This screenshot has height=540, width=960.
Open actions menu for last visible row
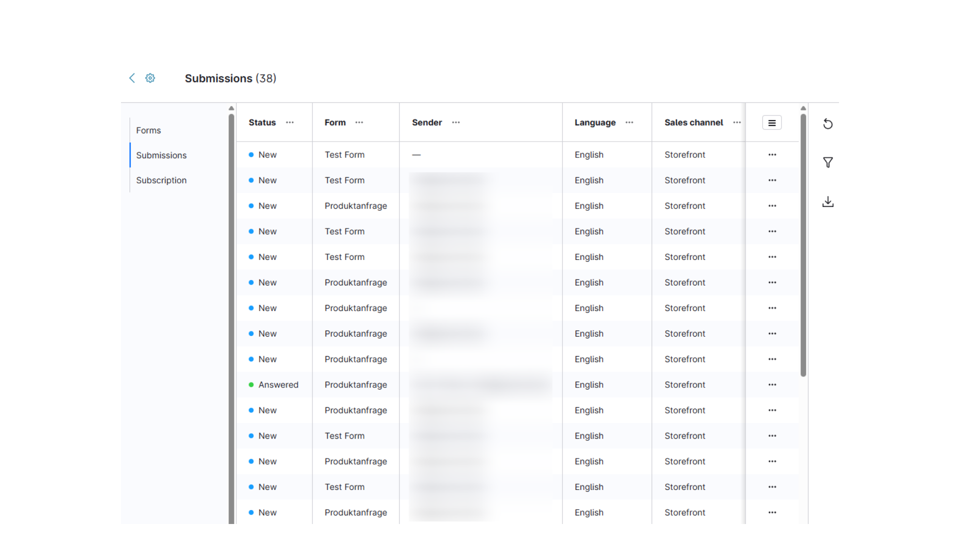pos(772,512)
